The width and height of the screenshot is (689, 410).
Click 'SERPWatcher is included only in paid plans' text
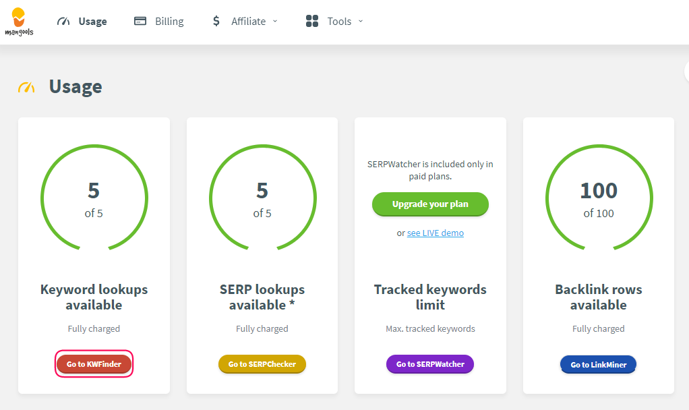pyautogui.click(x=430, y=170)
